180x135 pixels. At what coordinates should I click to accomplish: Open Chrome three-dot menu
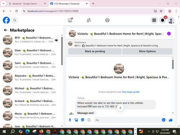point(176,11)
